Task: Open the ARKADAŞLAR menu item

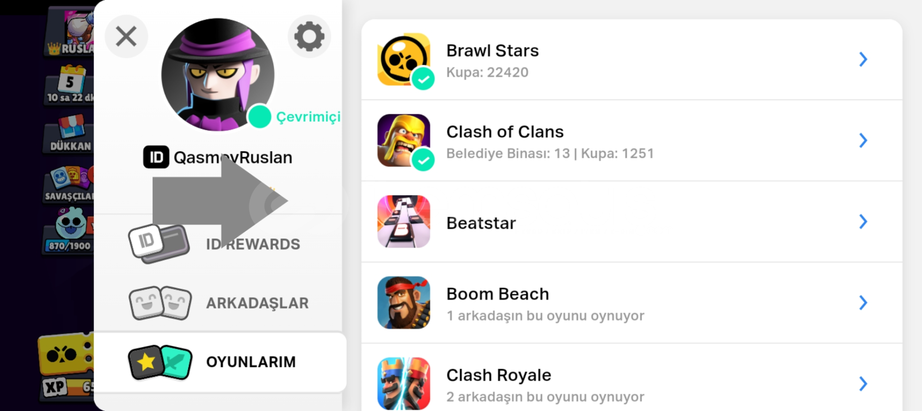Action: point(220,303)
